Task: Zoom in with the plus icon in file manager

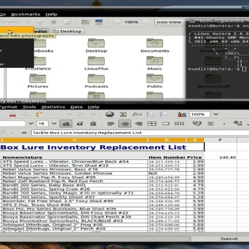Action: click(146, 22)
